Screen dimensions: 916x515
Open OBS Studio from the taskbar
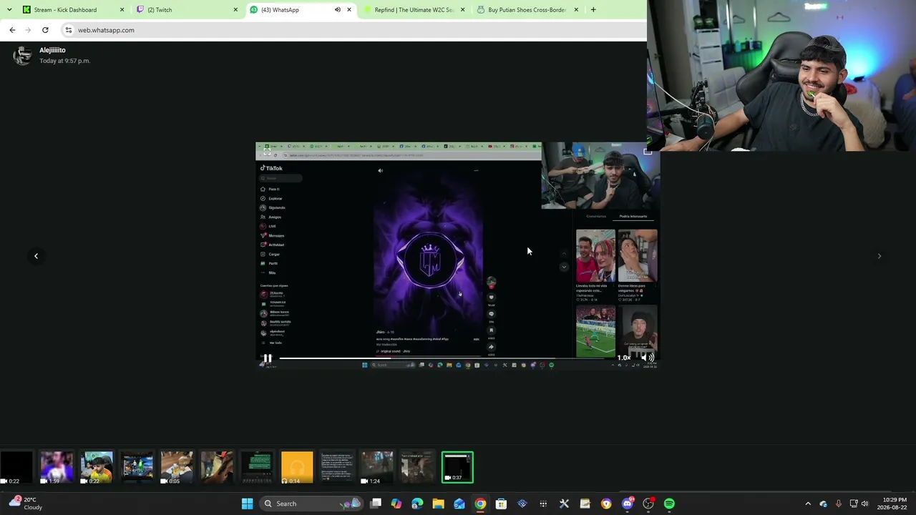coord(648,504)
